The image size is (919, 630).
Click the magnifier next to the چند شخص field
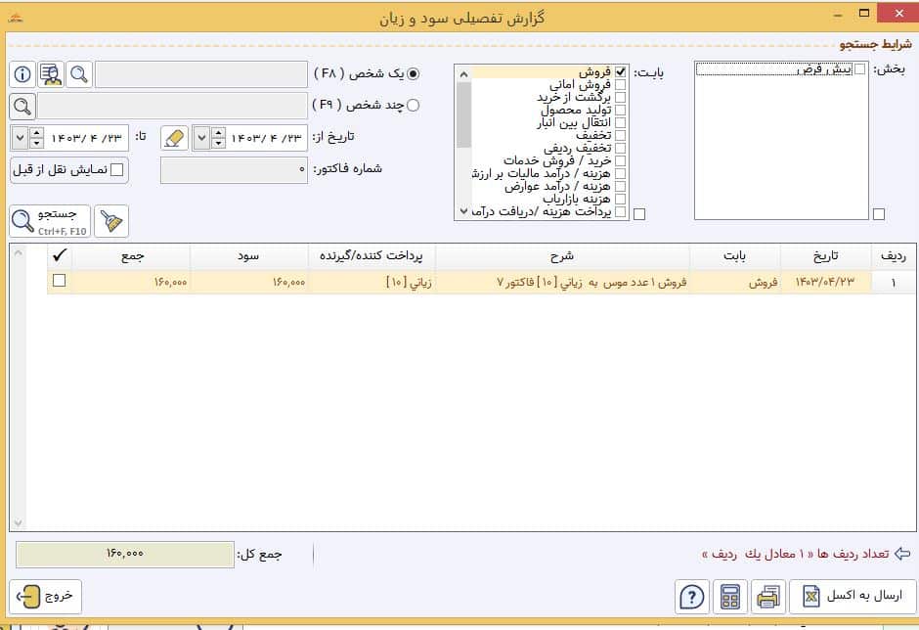pyautogui.click(x=22, y=107)
